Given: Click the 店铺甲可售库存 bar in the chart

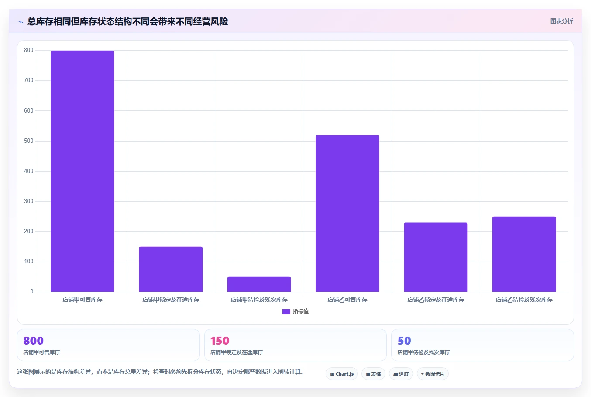Looking at the screenshot, I should [82, 171].
